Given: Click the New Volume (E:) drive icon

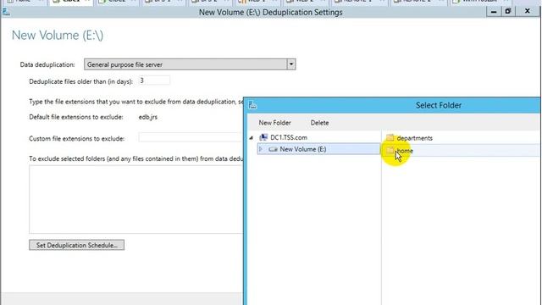Looking at the screenshot, I should click(x=273, y=149).
